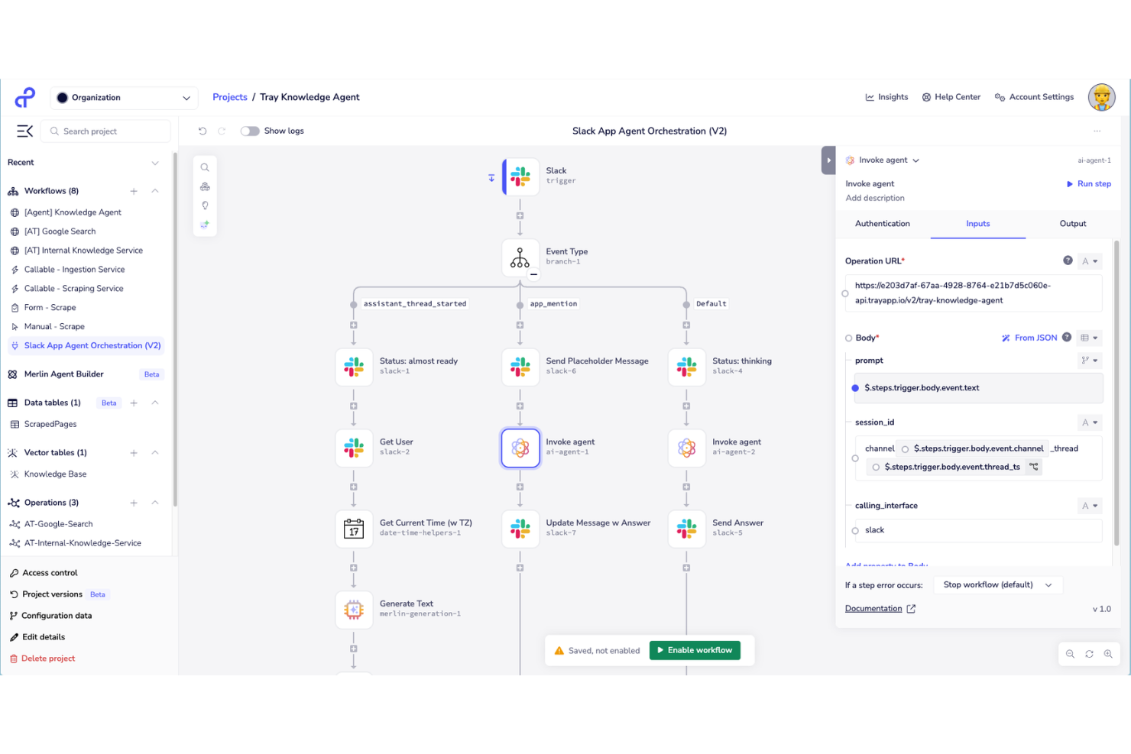Click the Add description text field
1131x754 pixels.
coord(875,198)
